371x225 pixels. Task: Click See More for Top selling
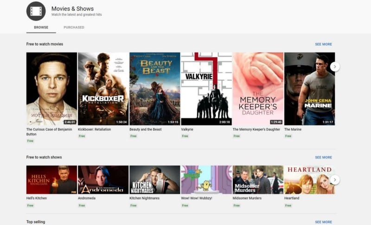323,222
